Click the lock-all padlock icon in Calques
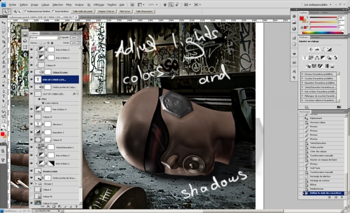The image size is (350, 213). (x=52, y=43)
